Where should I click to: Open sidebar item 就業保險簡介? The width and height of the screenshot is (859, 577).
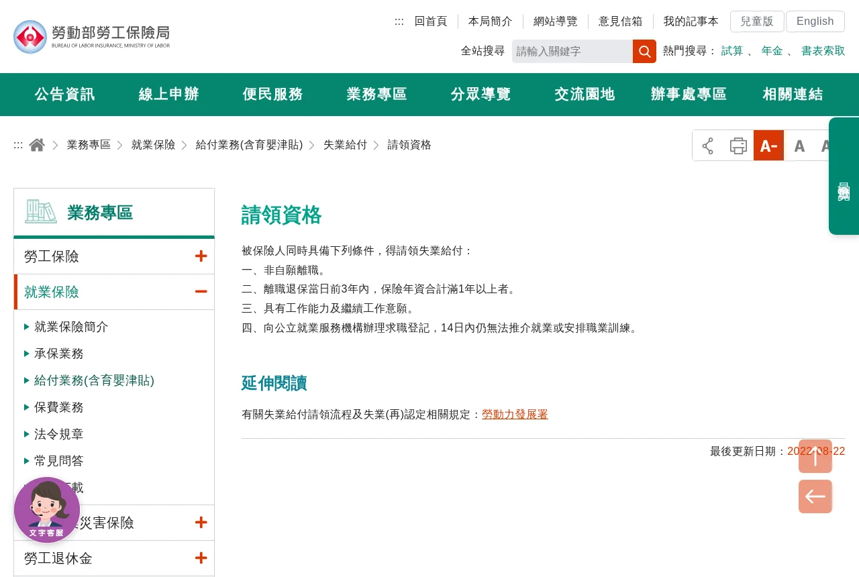pos(71,327)
